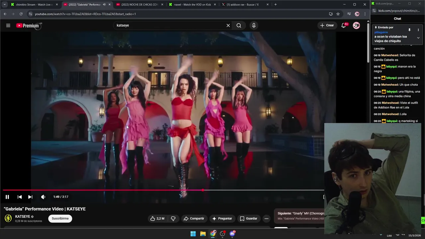Run search with magnifier button
The image size is (425, 239).
[239, 26]
